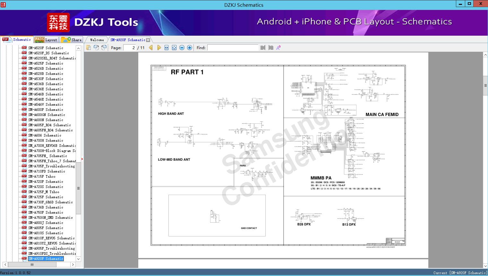Viewport: 488px width, 276px height.
Task: Open SM-A520F Schematic in the tree
Action: (46, 48)
